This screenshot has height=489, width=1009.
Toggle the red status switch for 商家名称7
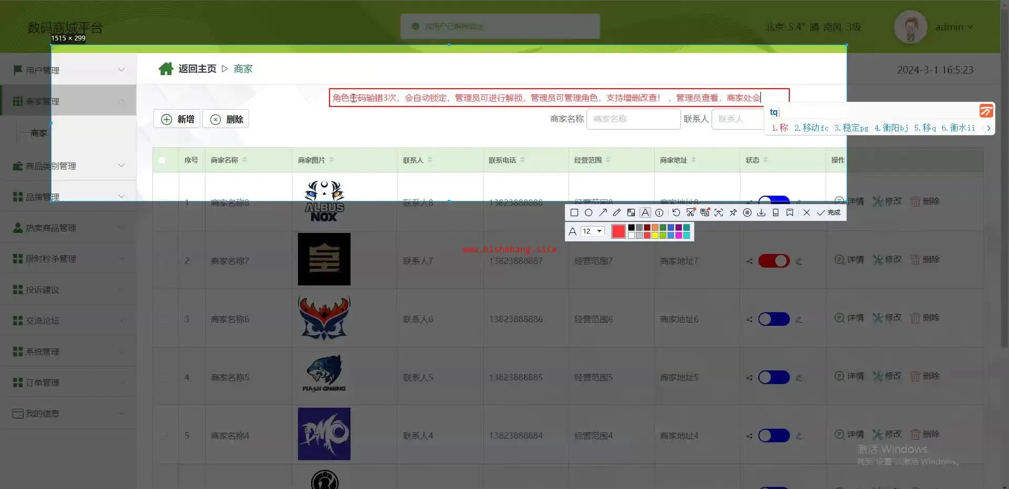(774, 261)
